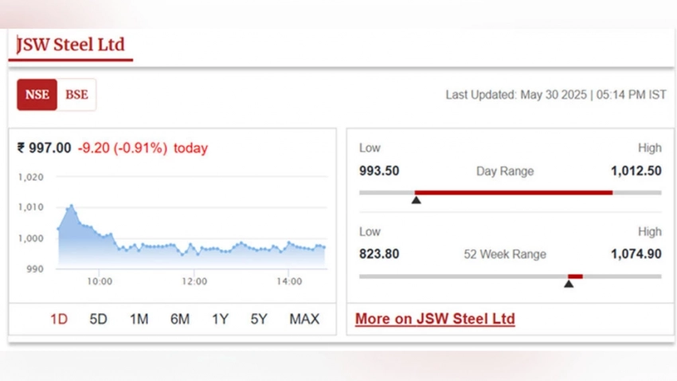677x381 pixels.
Task: Switch to the NSE exchange toggle
Action: pyautogui.click(x=37, y=95)
